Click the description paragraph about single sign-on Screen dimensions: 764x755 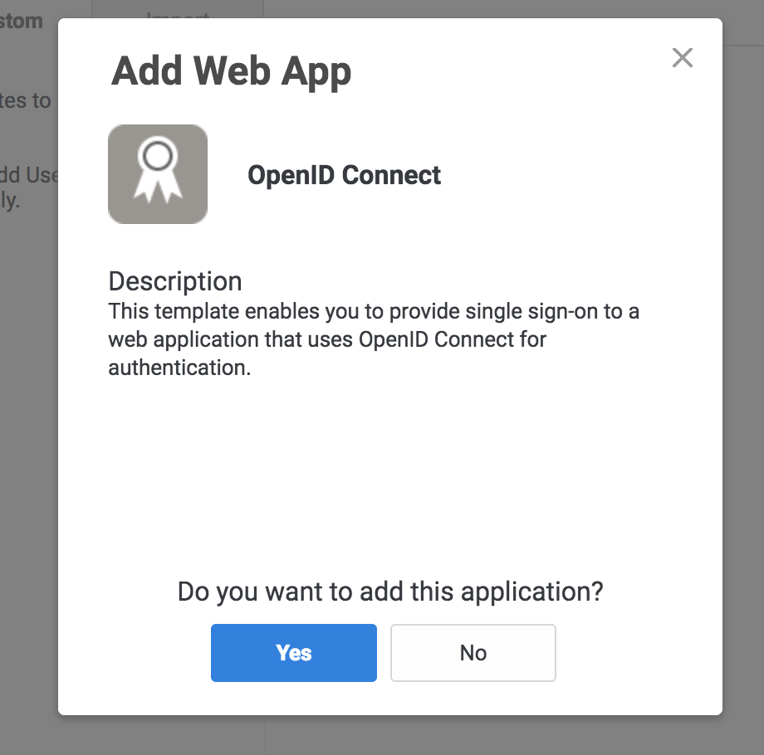coord(372,339)
